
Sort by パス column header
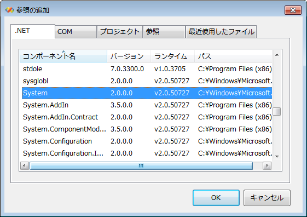pos(233,56)
